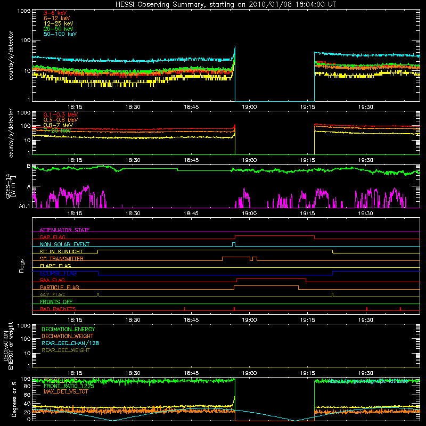The height and width of the screenshot is (426, 426).
Task: Pick the cyan 50-100 keV legend label
Action: pos(60,34)
